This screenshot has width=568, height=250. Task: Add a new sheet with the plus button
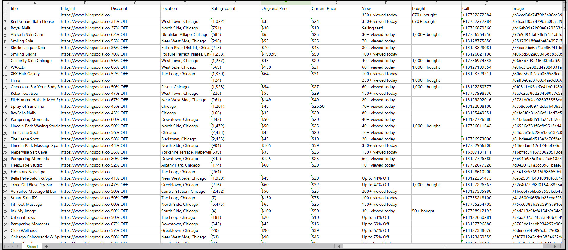[47, 246]
